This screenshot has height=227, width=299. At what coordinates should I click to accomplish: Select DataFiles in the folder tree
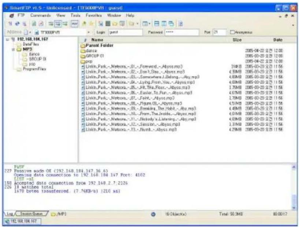point(30,44)
